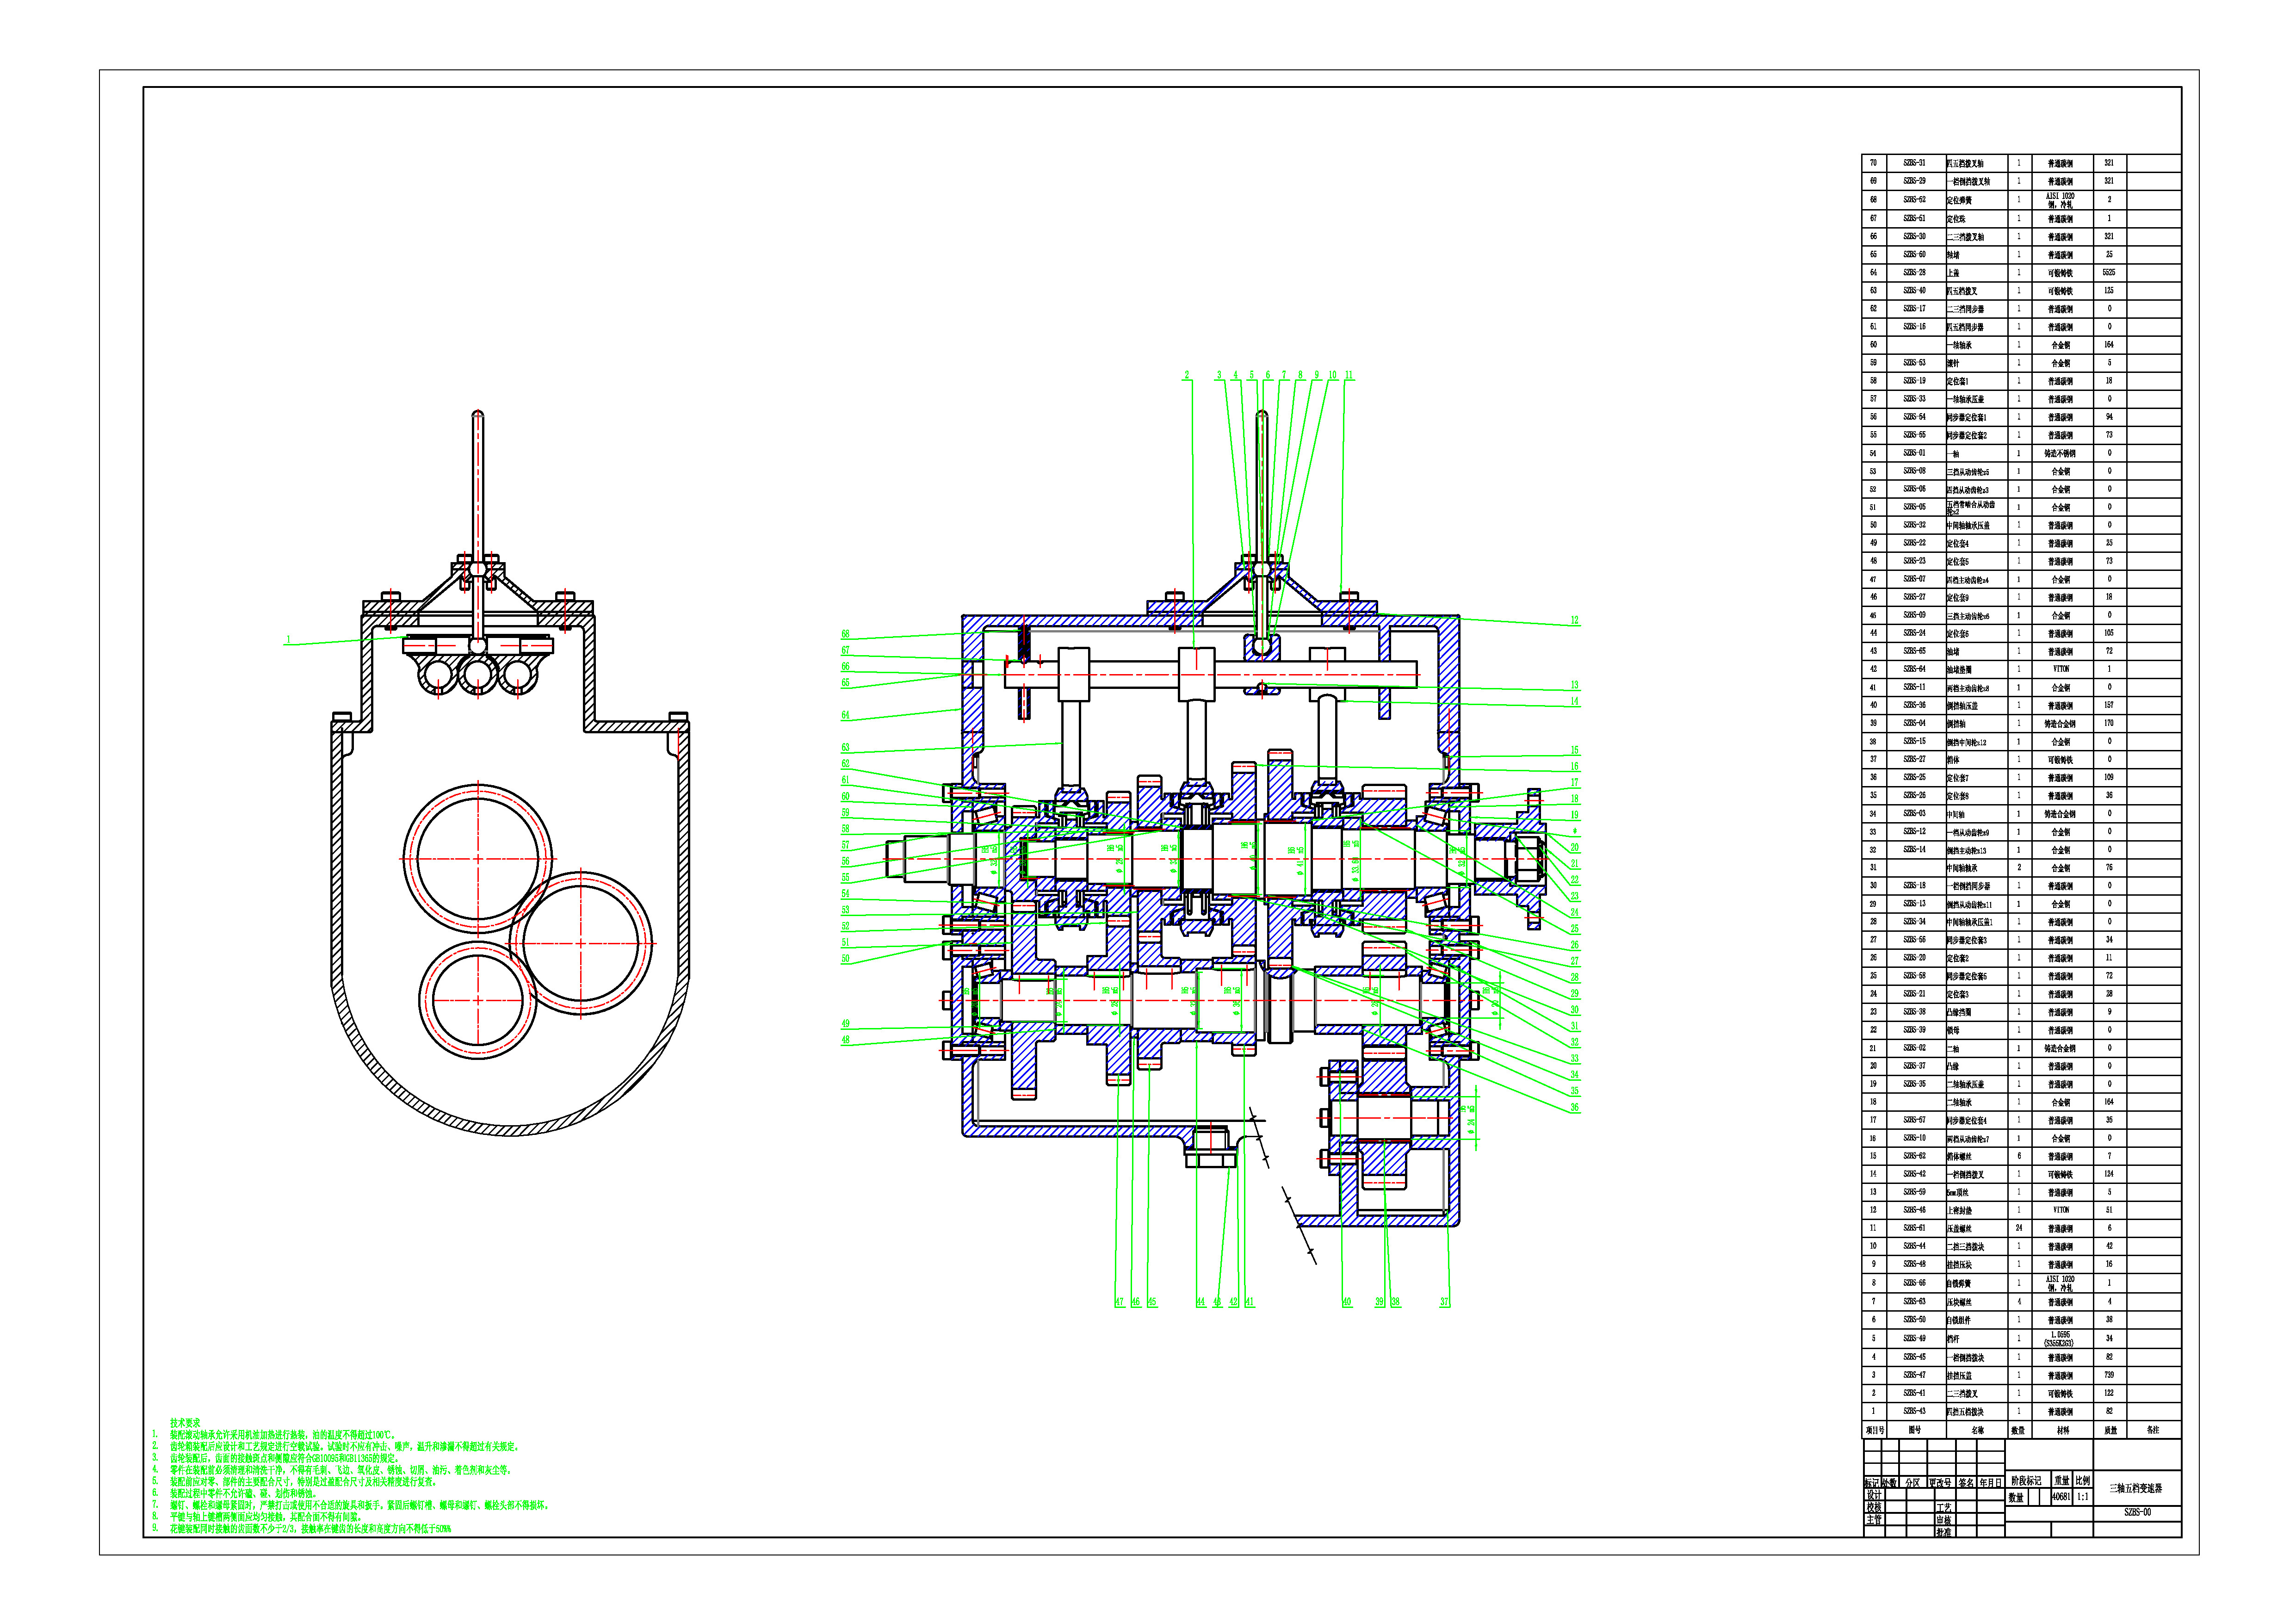Click part name '箱体螺丝' in row 15
Image resolution: width=2296 pixels, height=1623 pixels.
click(x=1959, y=1157)
